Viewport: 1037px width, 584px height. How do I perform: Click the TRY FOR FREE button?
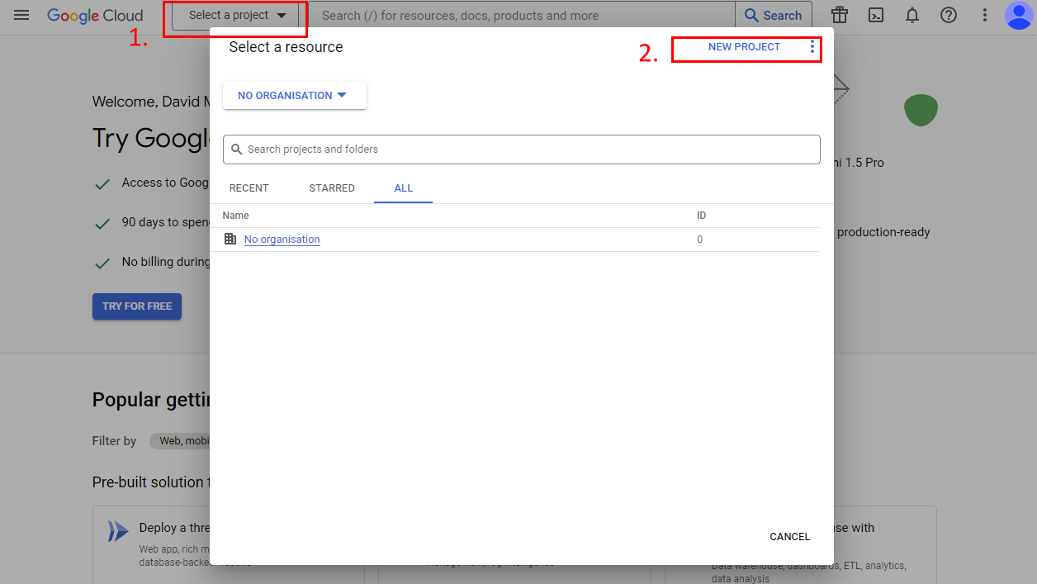point(137,306)
